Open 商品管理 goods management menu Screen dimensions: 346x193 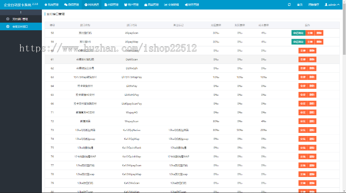151,5
